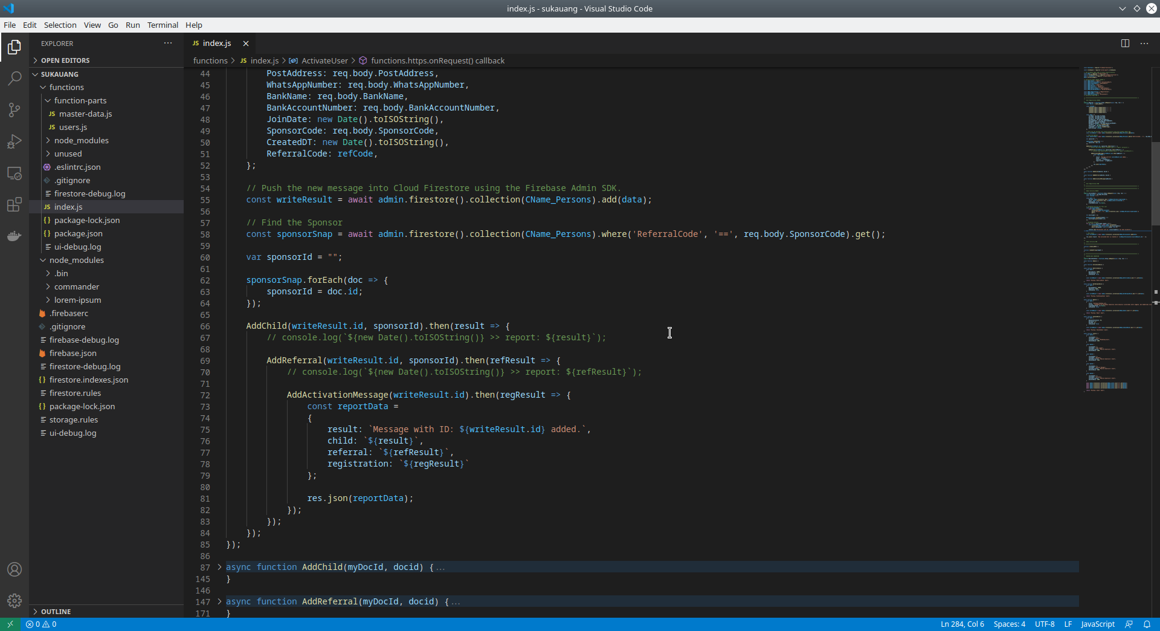Open the Selection menu

(x=60, y=25)
